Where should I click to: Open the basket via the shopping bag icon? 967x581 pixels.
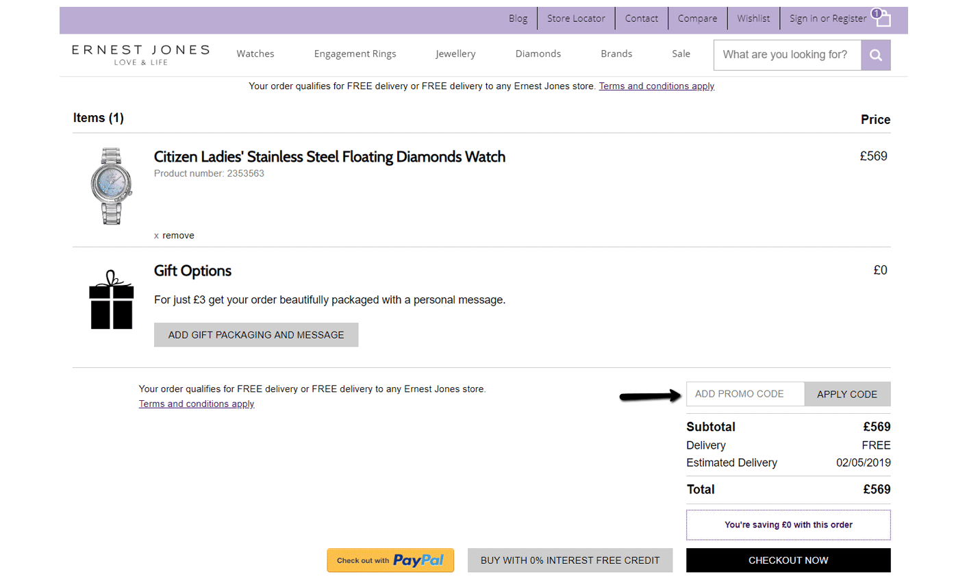pos(883,18)
